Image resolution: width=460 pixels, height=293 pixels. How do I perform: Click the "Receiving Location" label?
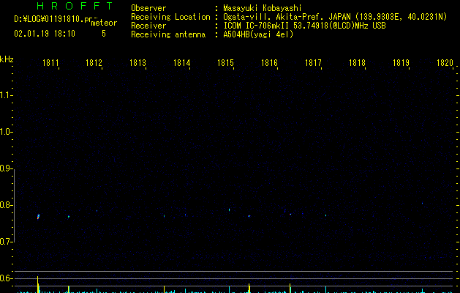[170, 17]
